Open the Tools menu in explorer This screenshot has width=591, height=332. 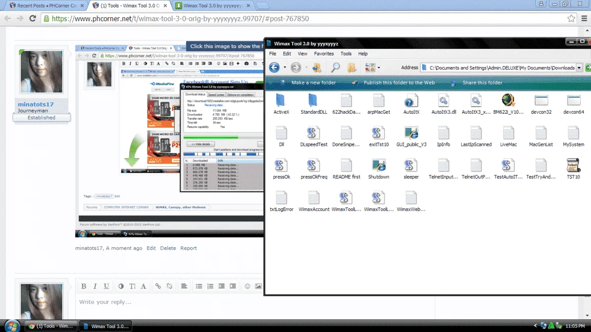coord(346,54)
